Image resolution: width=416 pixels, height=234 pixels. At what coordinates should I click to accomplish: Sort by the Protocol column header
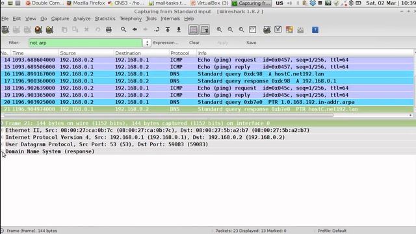pyautogui.click(x=183, y=53)
